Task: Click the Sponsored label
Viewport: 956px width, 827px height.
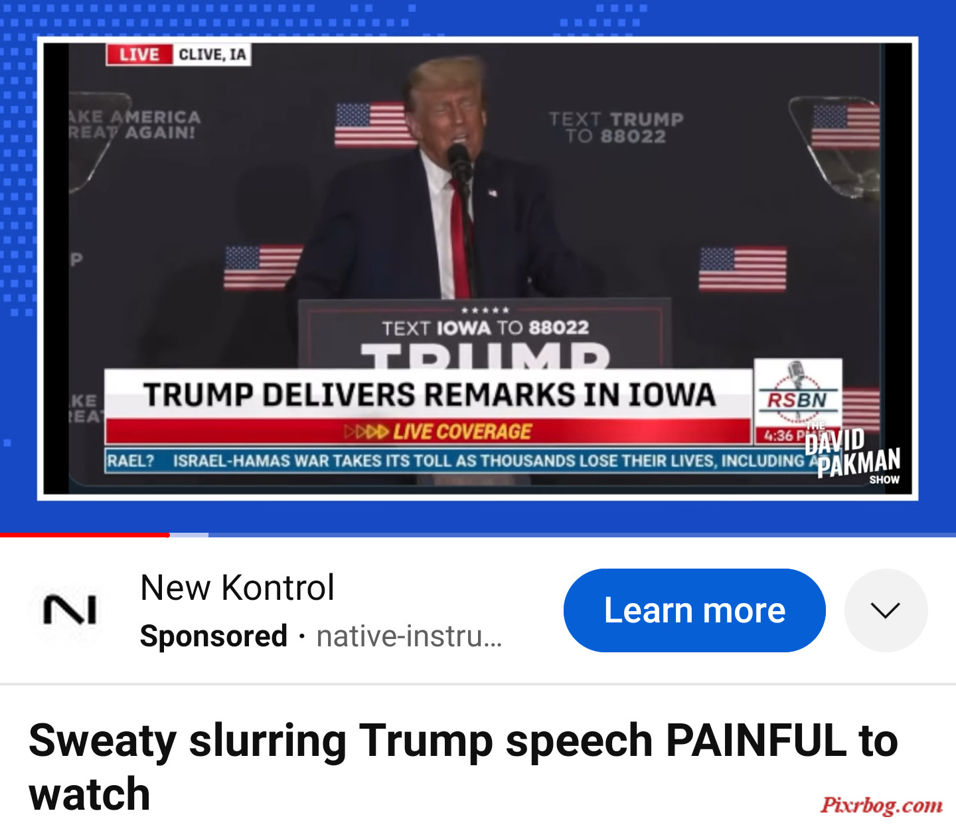Action: tap(214, 636)
